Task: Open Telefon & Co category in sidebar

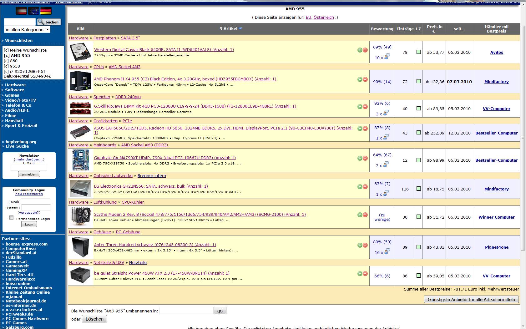Action: click(x=18, y=105)
